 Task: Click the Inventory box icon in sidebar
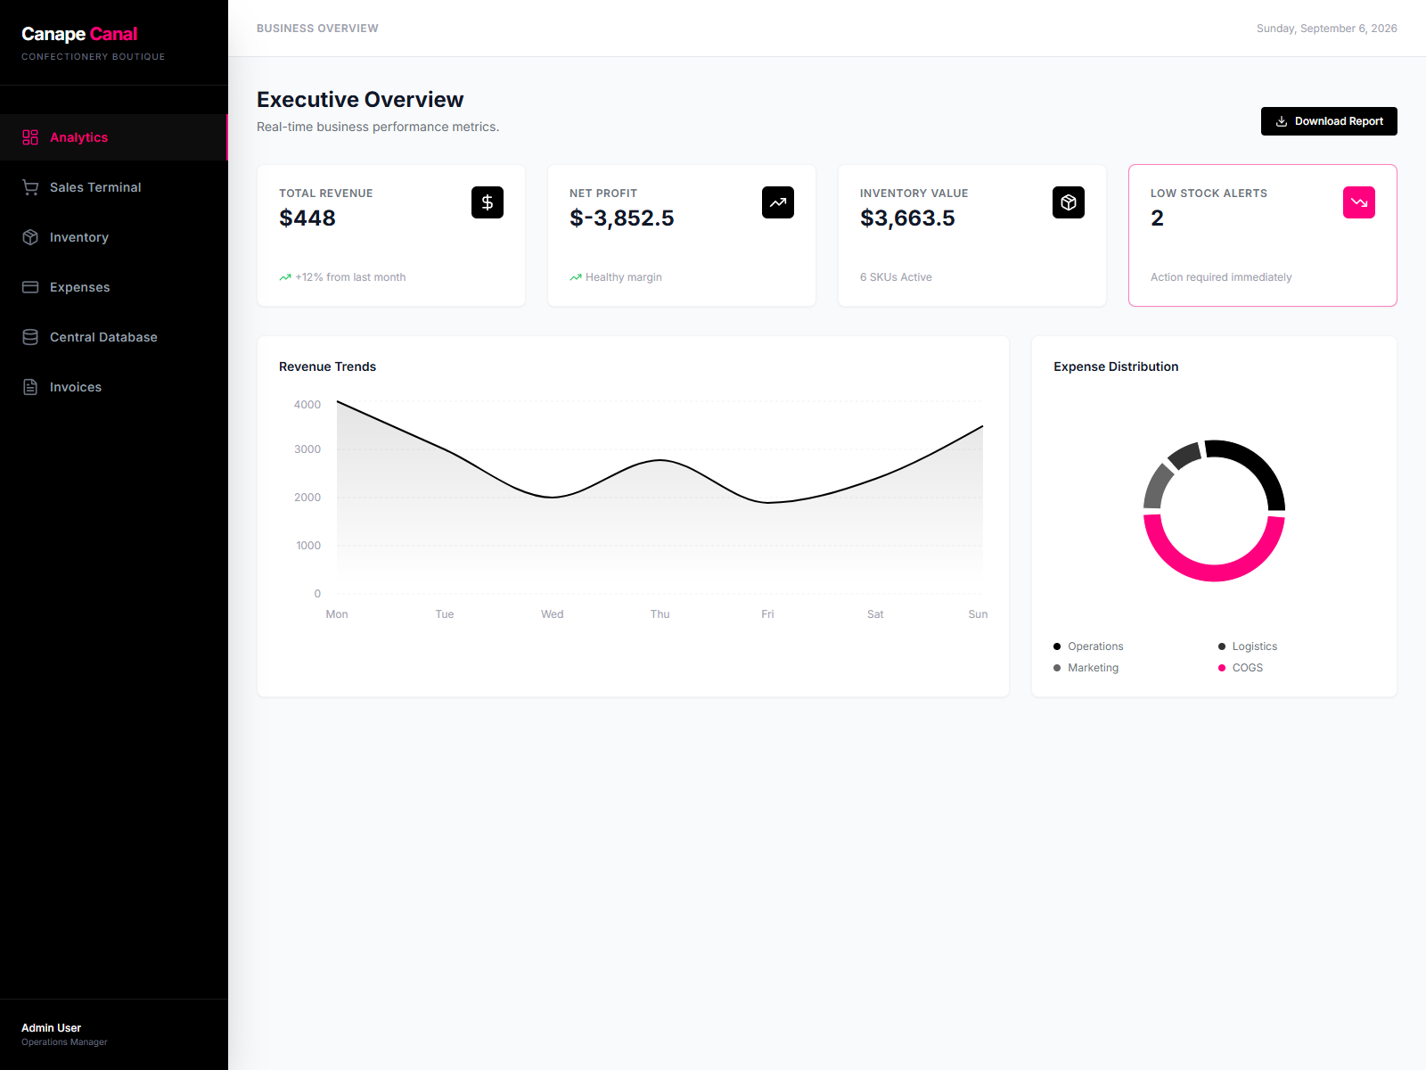click(x=30, y=237)
